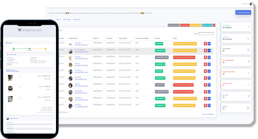The height and width of the screenshot is (139, 258).
Task: Open user profile avatar in top bar
Action: pyautogui.click(x=251, y=4)
